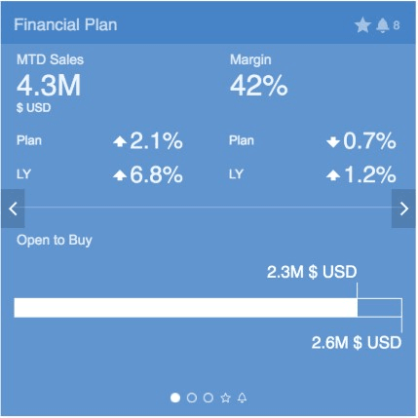
Task: Click down arrow beside 0.7% margin plan
Action: (333, 142)
